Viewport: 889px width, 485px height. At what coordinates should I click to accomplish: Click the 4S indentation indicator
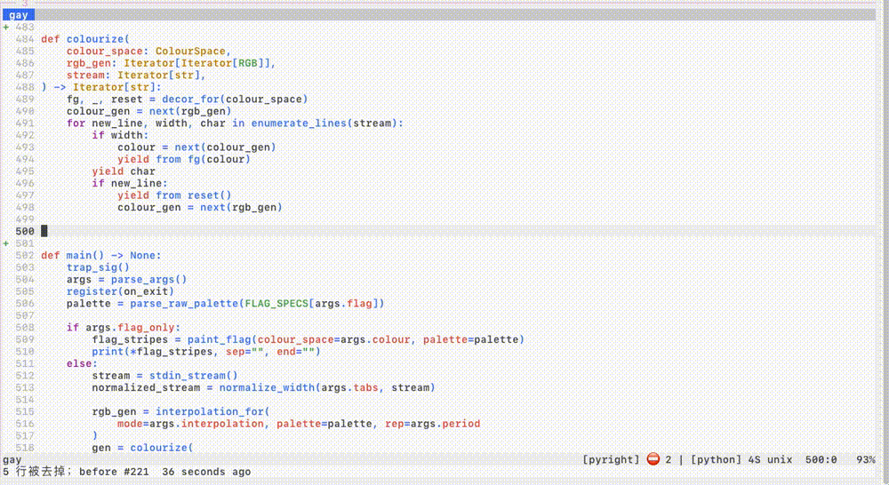point(753,459)
